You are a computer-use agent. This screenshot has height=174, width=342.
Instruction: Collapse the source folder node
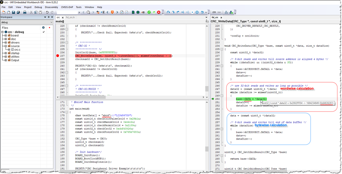tap(6, 46)
